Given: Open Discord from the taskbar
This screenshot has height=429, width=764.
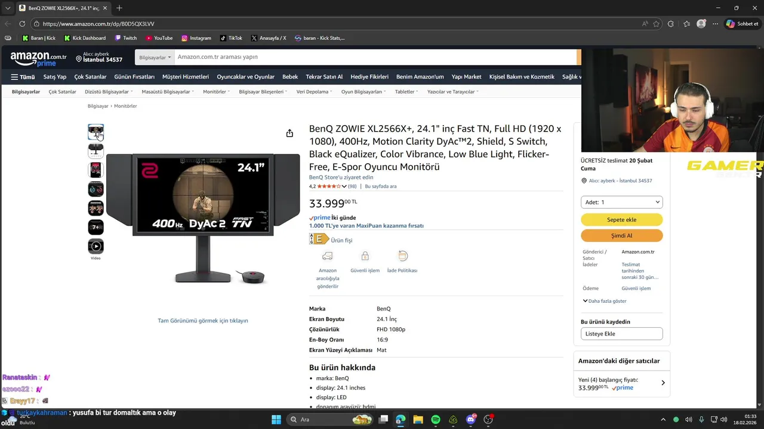Looking at the screenshot, I should tap(470, 419).
